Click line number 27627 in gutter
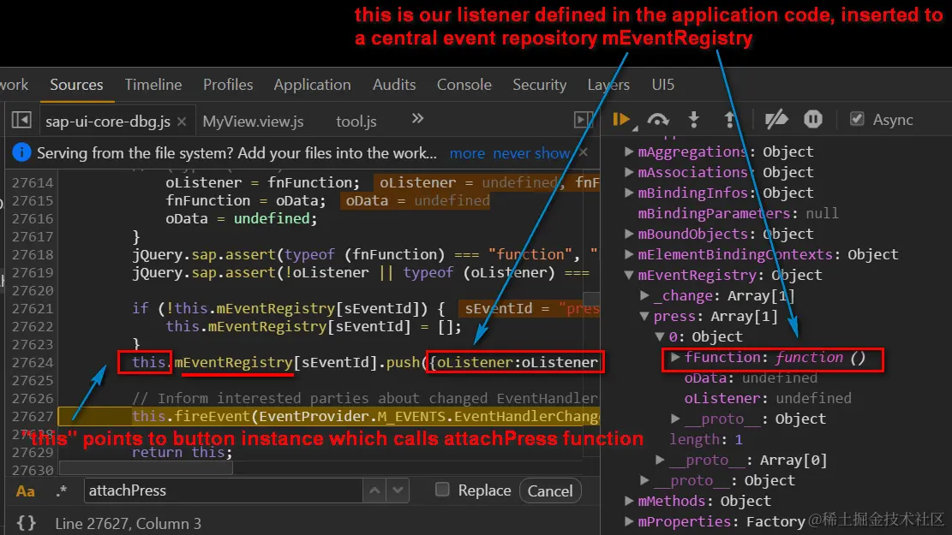The image size is (952, 535). [33, 417]
